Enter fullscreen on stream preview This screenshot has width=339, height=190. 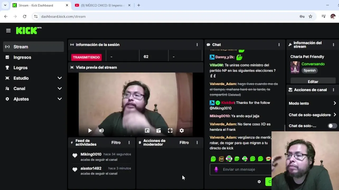pos(170,130)
